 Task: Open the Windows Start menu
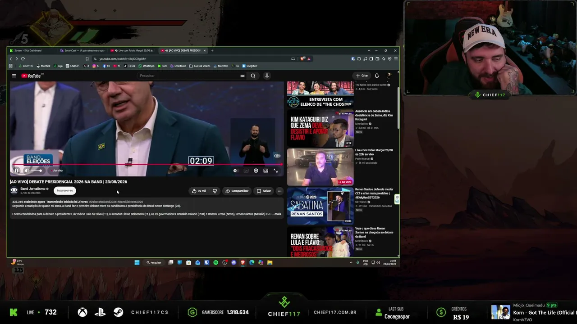coord(137,262)
